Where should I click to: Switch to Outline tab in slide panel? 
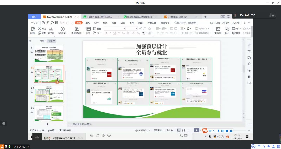click(x=42, y=41)
